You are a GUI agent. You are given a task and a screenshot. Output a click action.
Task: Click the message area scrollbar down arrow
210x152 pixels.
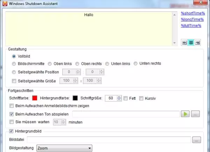(x=174, y=43)
